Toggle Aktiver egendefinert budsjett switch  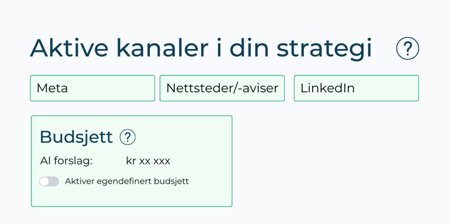tap(49, 182)
